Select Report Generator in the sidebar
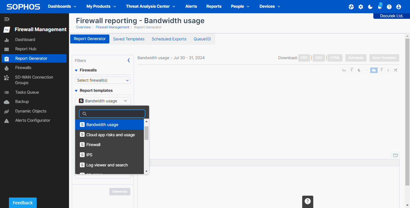The width and height of the screenshot is (410, 208). [x=34, y=58]
